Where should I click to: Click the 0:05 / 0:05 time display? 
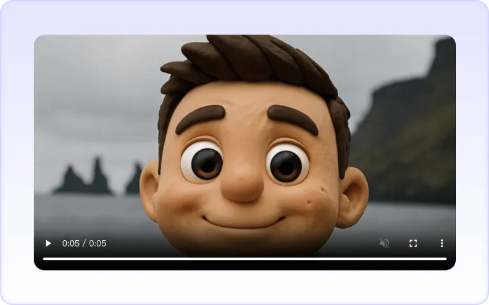pos(84,243)
